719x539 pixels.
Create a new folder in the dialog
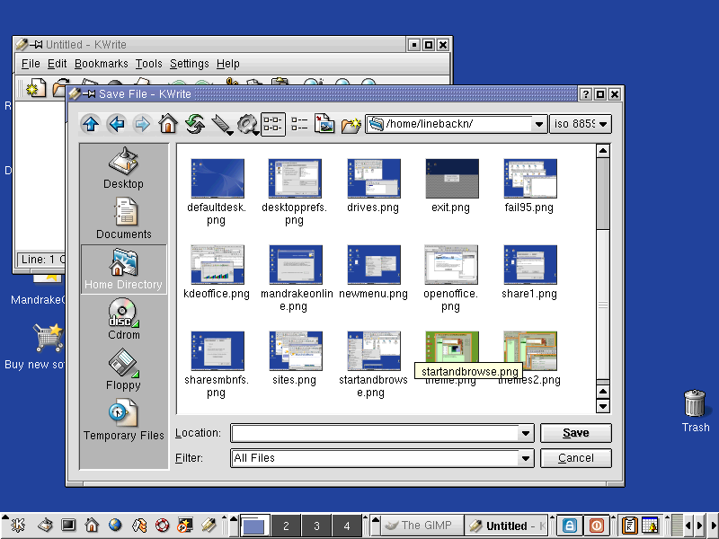coord(351,124)
